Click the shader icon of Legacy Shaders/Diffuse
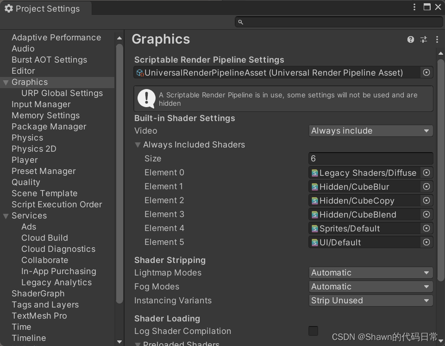Viewport: 445px width, 346px height. [314, 173]
